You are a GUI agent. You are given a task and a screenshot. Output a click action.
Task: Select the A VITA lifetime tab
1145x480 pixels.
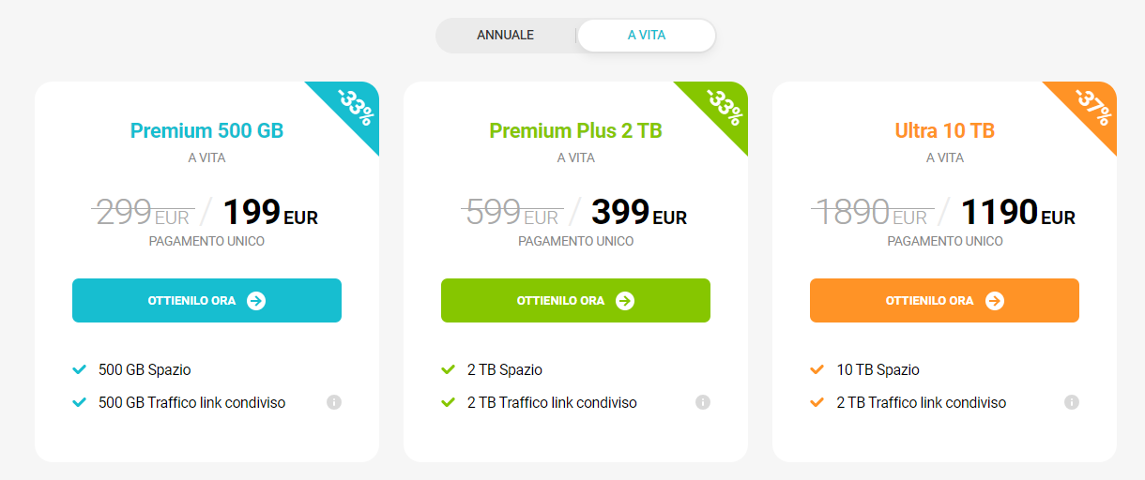(x=647, y=36)
